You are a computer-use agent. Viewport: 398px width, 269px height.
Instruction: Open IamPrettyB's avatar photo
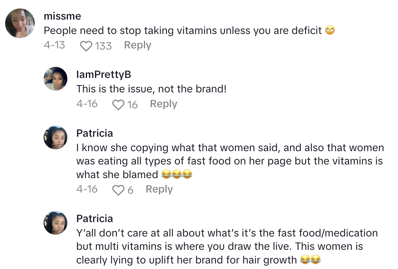coord(55,78)
